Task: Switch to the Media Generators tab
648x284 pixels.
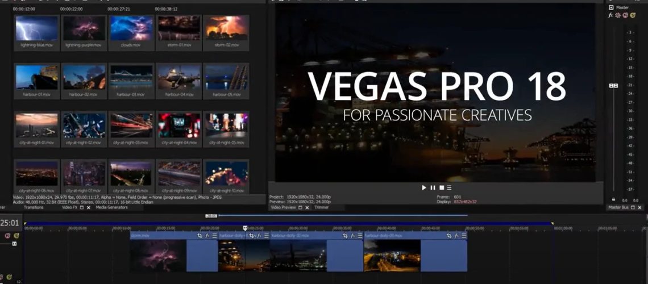Action: tap(111, 208)
